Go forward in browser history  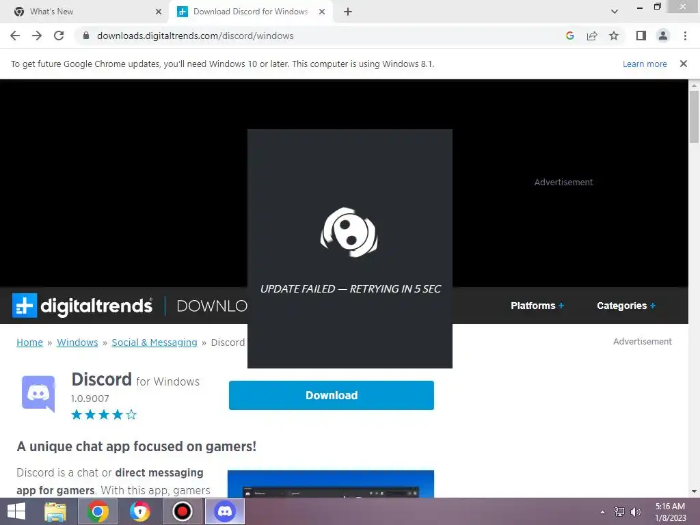(x=37, y=36)
